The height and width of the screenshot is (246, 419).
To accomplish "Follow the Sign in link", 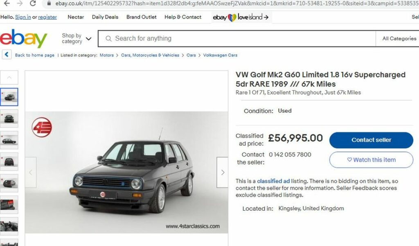I will click(23, 17).
